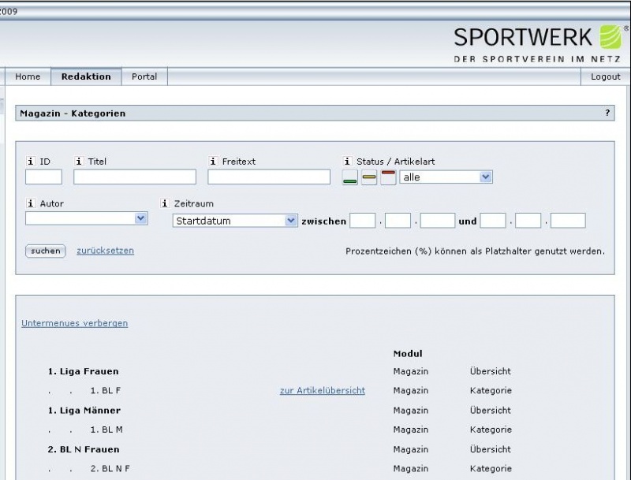Click the info icon beside Autor

click(x=31, y=203)
